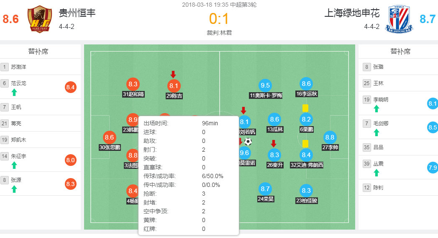Click the 9.5 rating bubble of 奥斯卡·罗梅
The image size is (438, 238).
(x=265, y=85)
